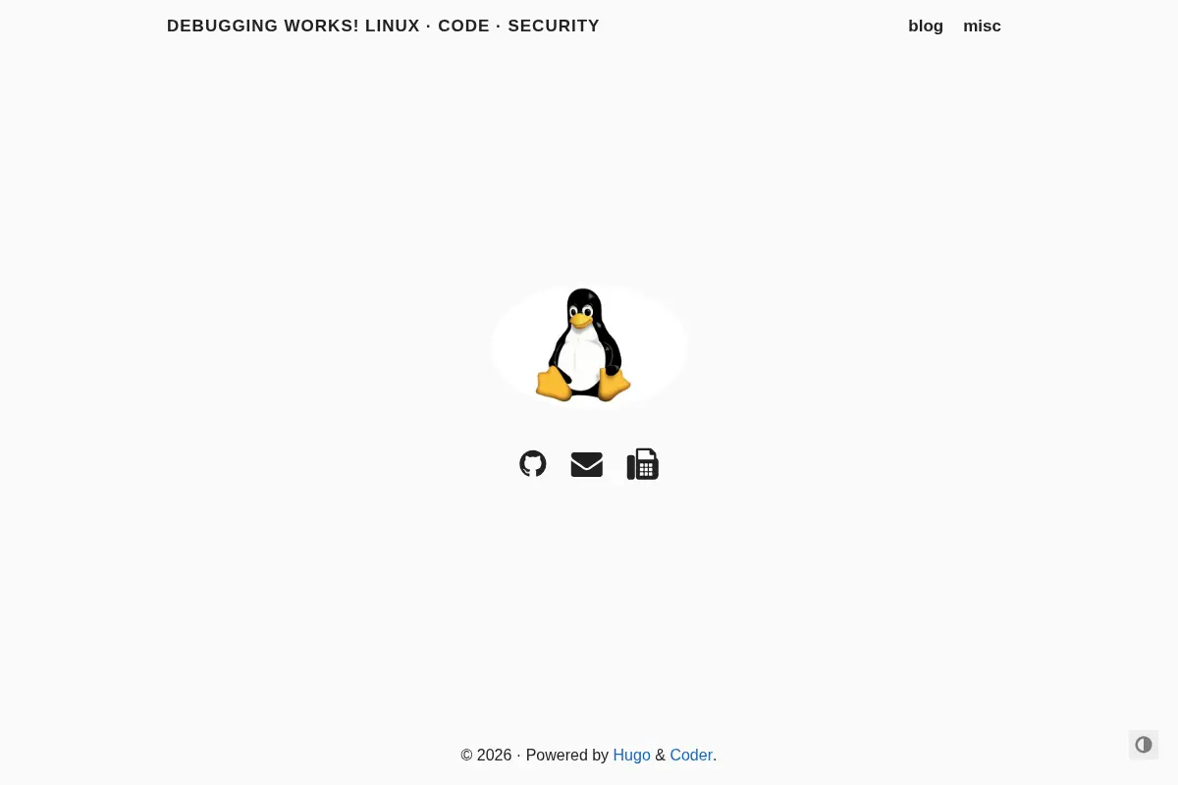Open the misc menu item
This screenshot has width=1178, height=785.
pyautogui.click(x=982, y=26)
